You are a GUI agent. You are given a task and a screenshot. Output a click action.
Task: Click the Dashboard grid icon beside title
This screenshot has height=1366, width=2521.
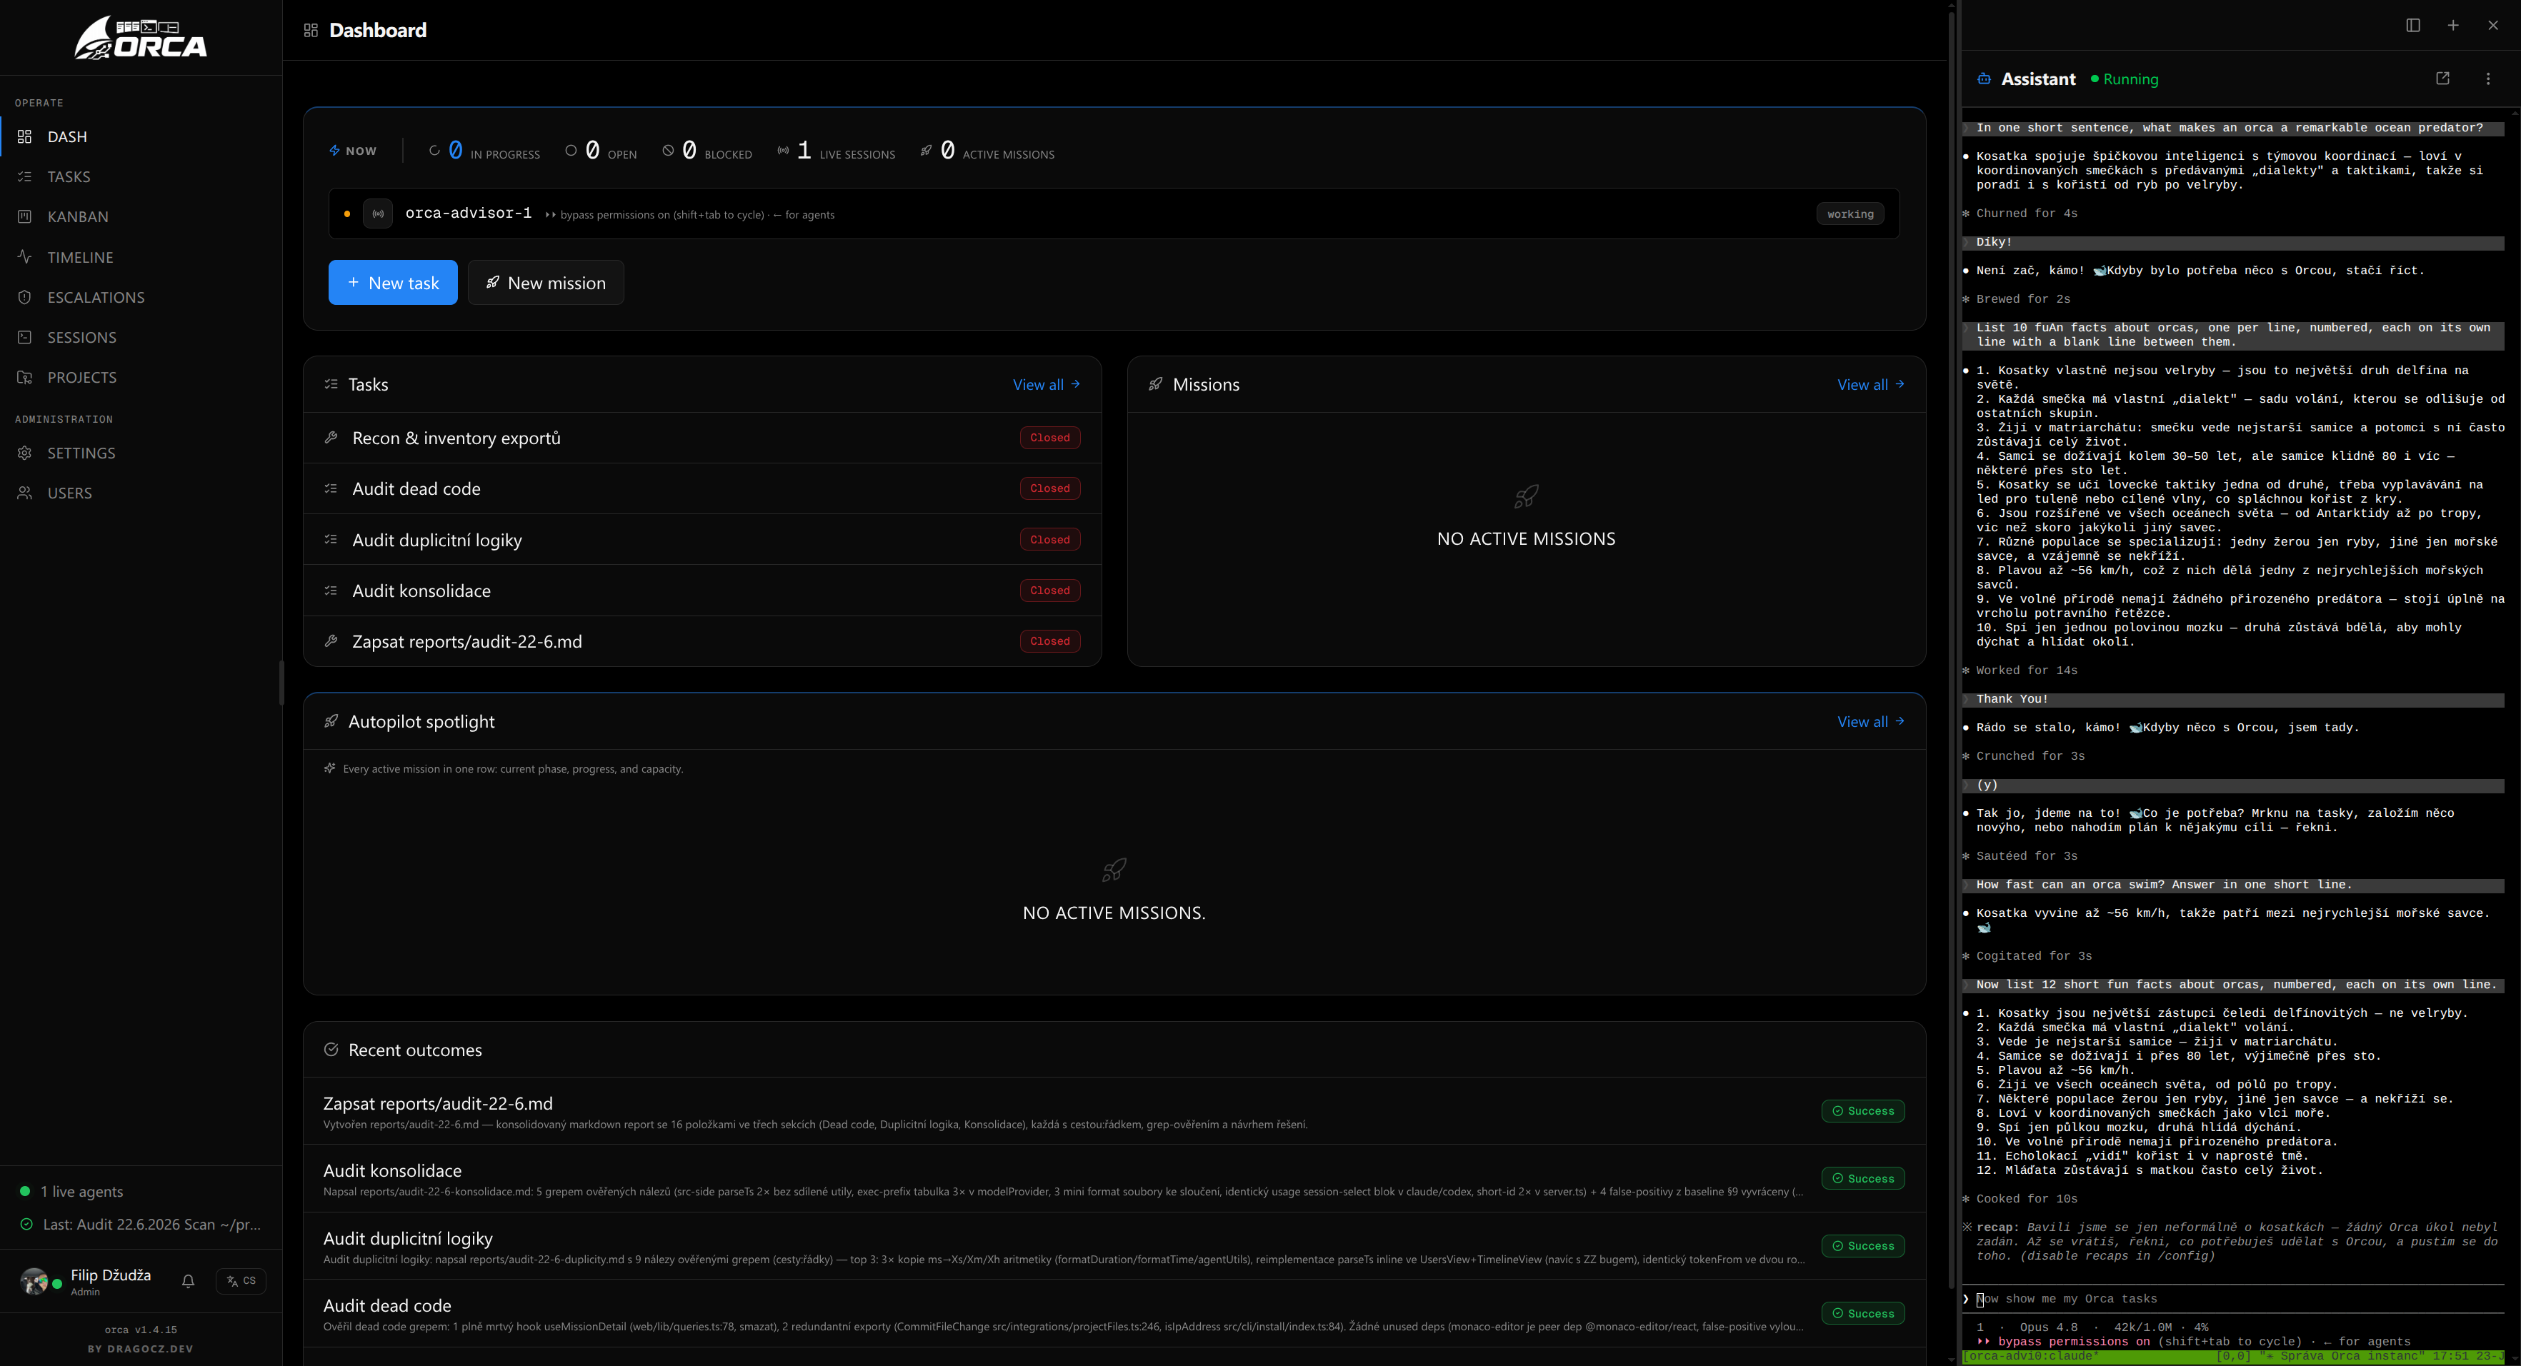[311, 30]
